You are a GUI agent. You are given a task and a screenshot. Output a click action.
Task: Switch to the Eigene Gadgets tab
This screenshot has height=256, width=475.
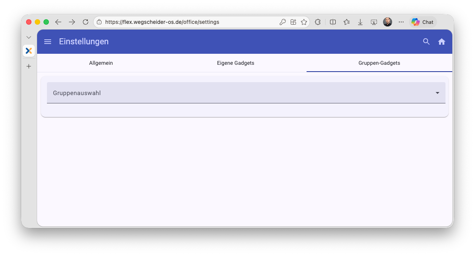[235, 63]
